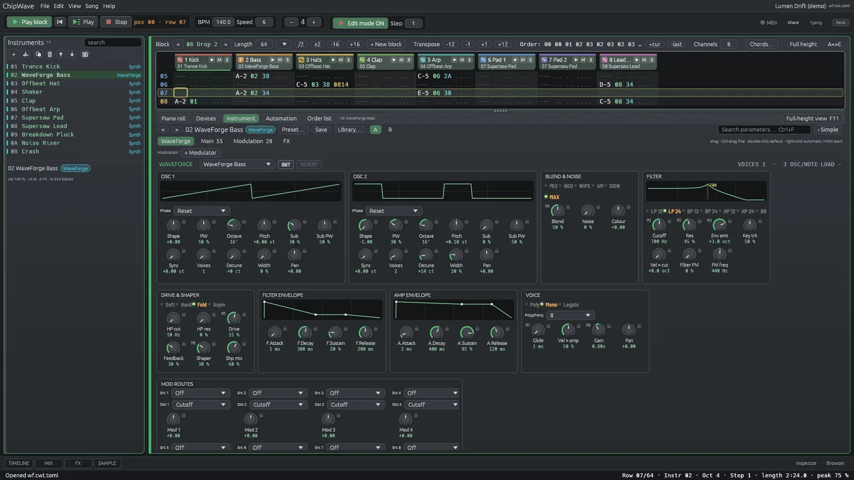This screenshot has width=854, height=480.
Task: Adjust the A.Decay knob in Amp Envelope
Action: (x=436, y=332)
